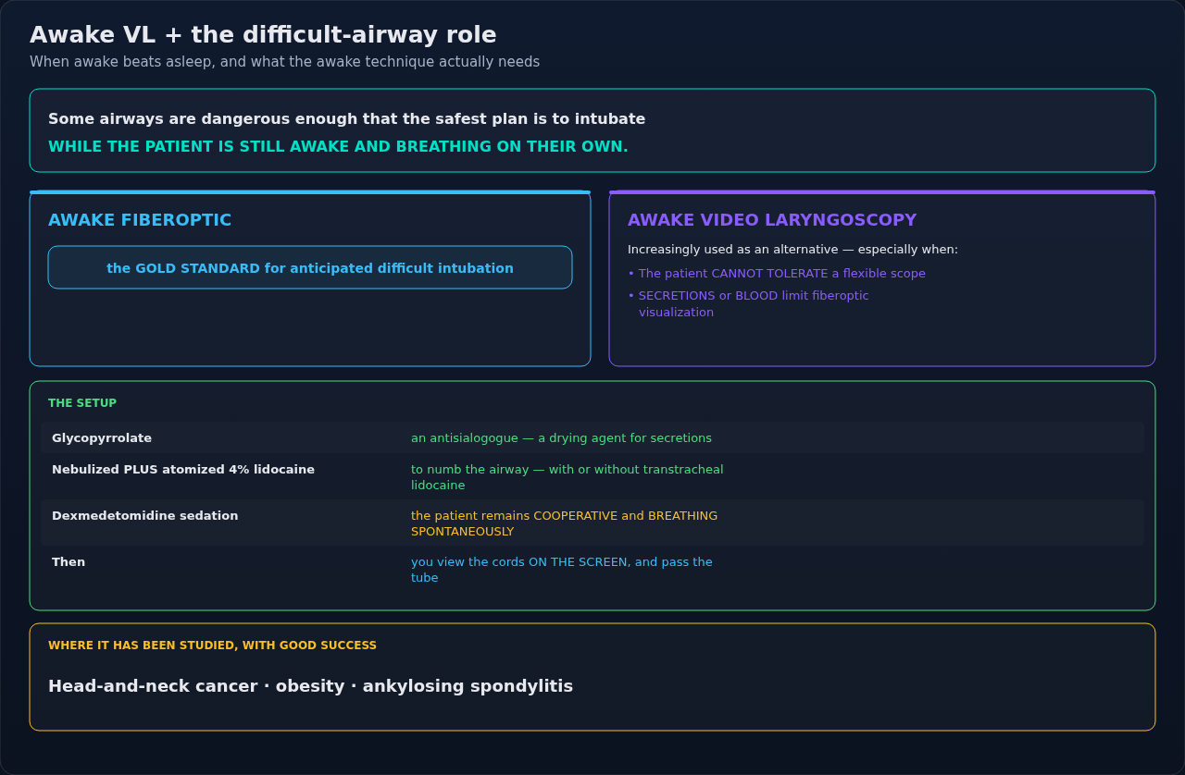This screenshot has width=1185, height=775.
Task: Click the GOLD STANDARD pill button
Action: tap(310, 267)
